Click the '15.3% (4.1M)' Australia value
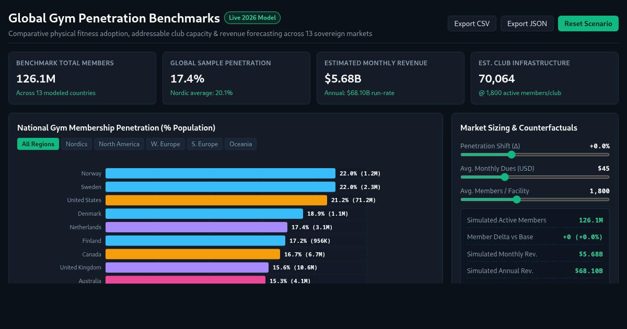This screenshot has height=329, width=627. 290,280
